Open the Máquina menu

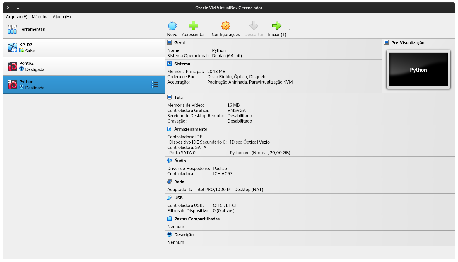[x=40, y=17]
